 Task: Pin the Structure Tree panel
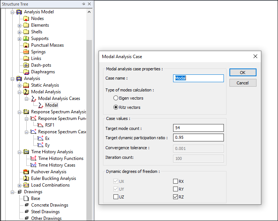83,4
